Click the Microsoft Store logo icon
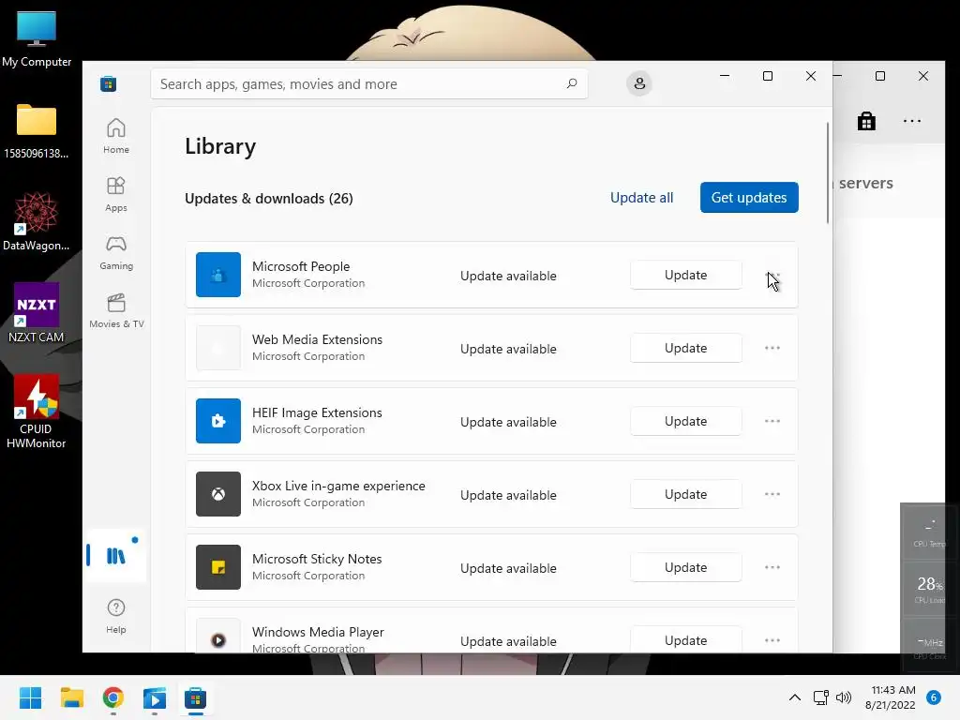 point(109,83)
